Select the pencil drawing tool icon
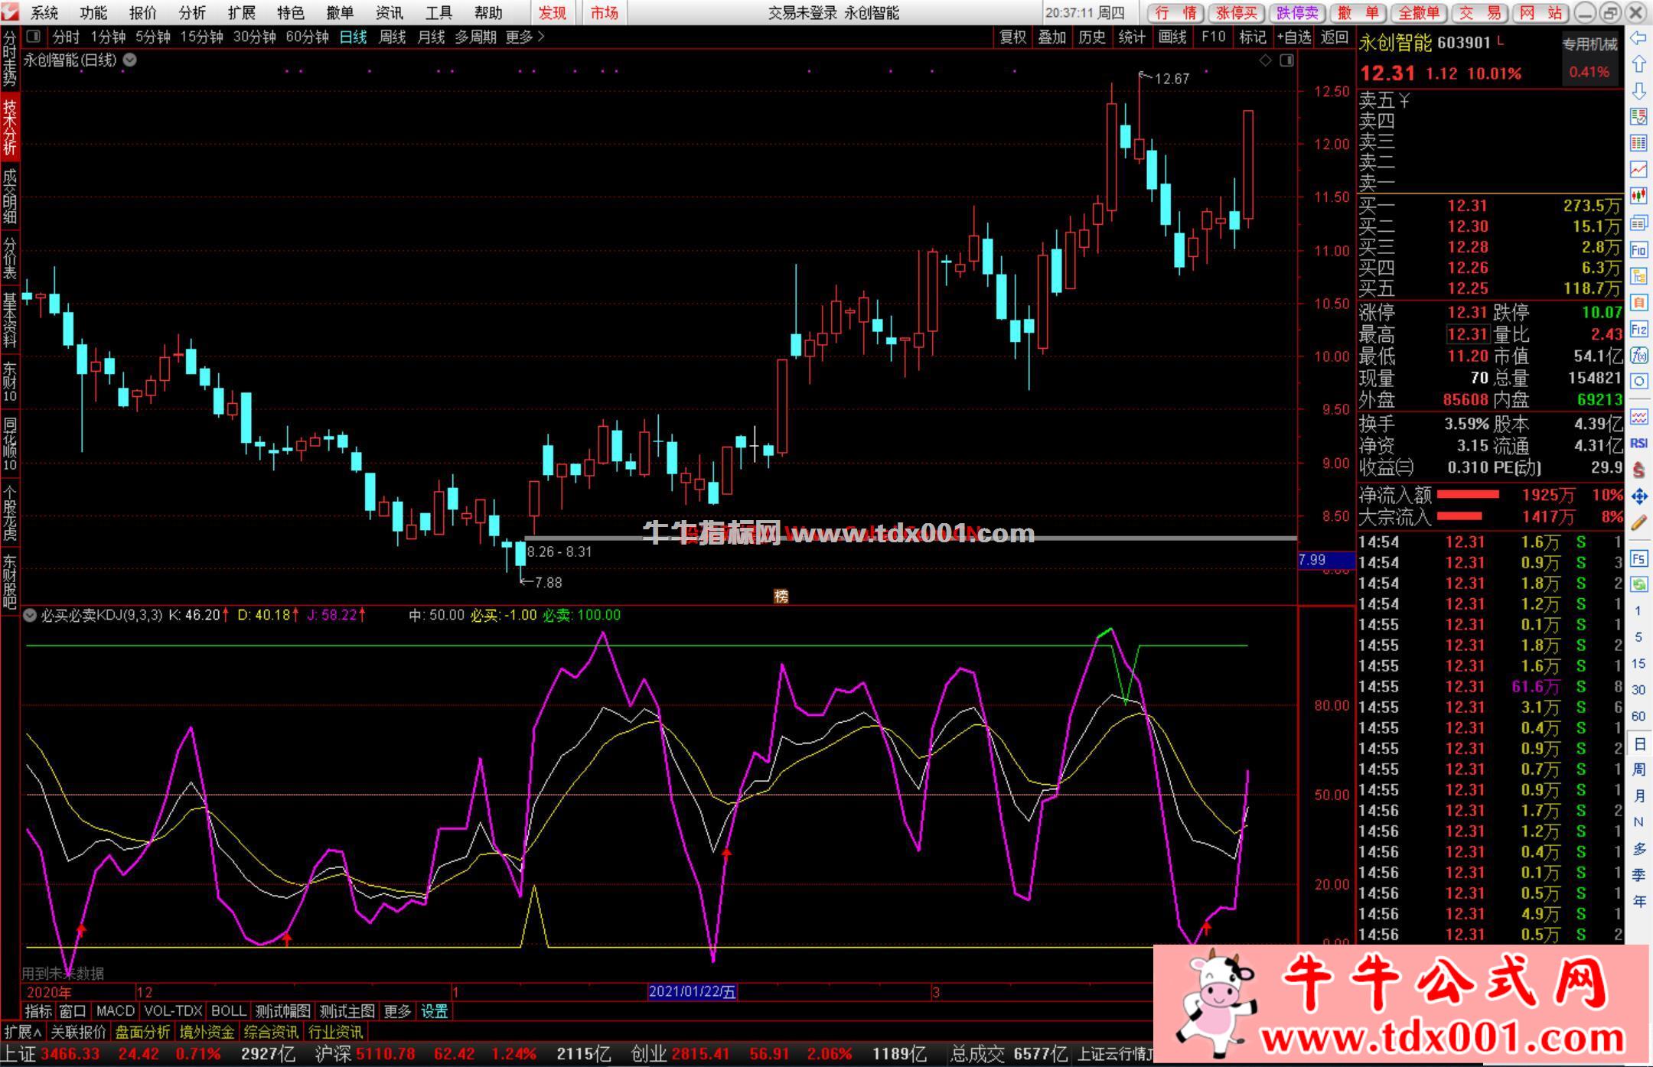The height and width of the screenshot is (1067, 1653). pyautogui.click(x=1638, y=523)
